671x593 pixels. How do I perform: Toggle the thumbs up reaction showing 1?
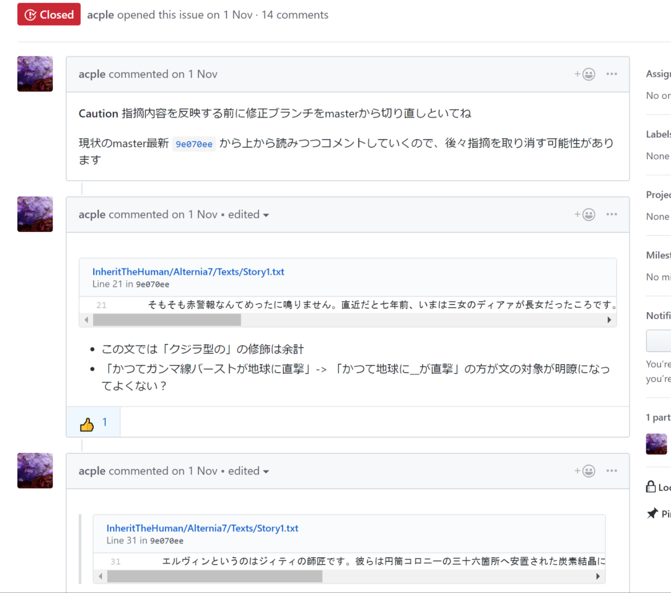[x=93, y=422]
